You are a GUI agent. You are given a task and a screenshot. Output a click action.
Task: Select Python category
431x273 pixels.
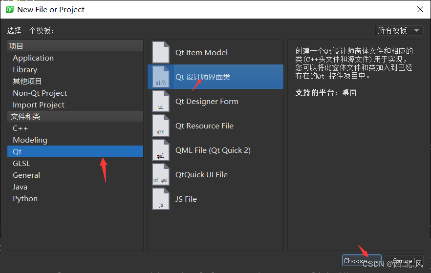75,199
